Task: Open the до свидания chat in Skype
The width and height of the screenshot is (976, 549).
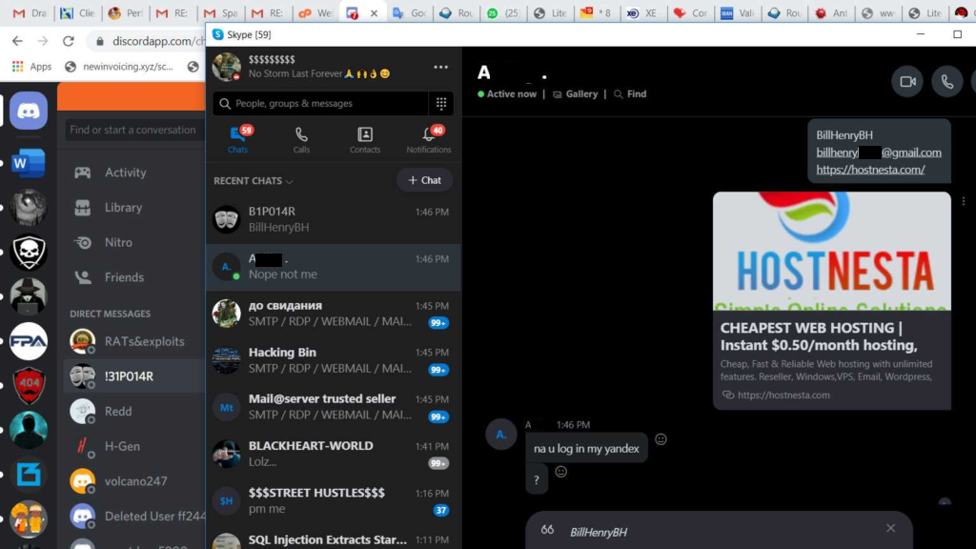Action: click(334, 313)
